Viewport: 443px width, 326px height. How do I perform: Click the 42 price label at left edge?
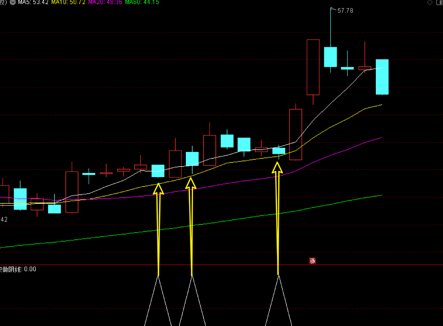pyautogui.click(x=4, y=219)
